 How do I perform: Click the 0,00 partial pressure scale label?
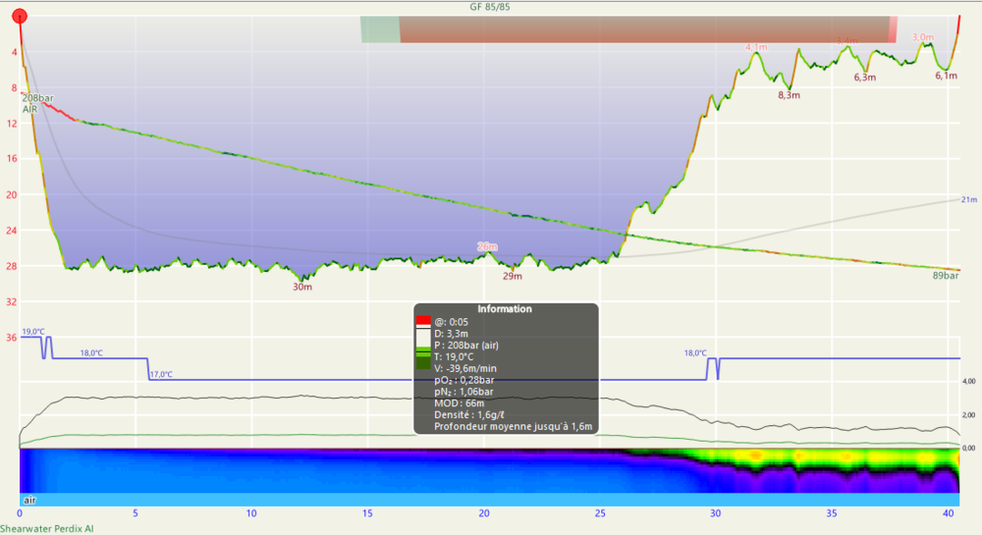[968, 448]
